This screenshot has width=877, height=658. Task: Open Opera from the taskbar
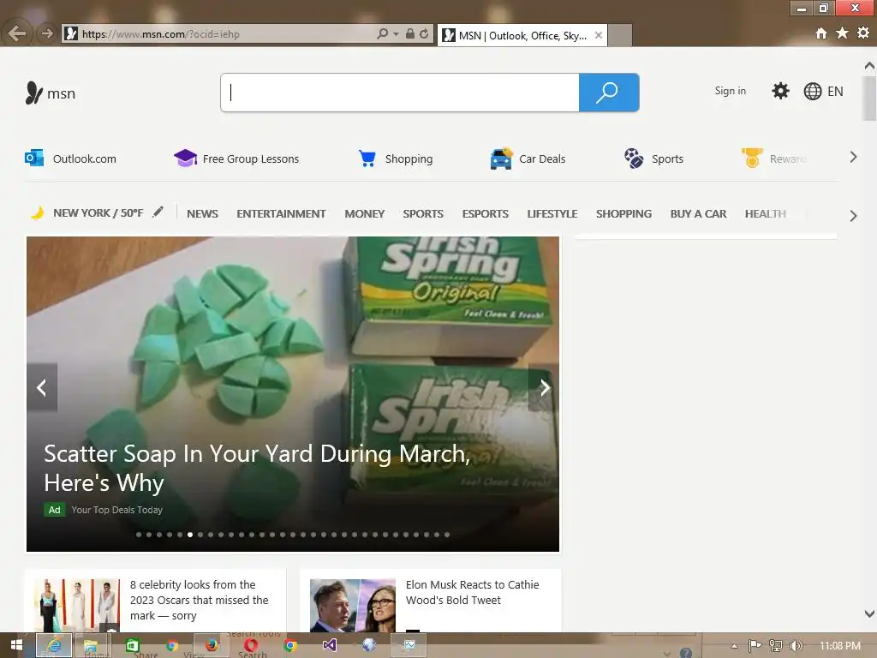[251, 646]
